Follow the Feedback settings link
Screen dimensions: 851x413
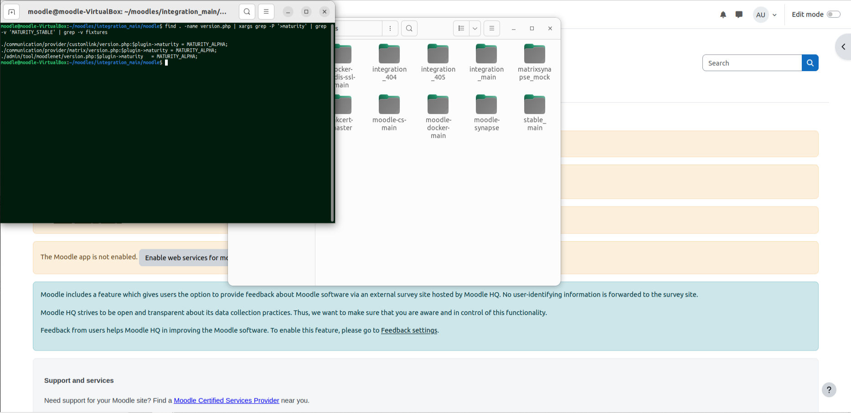(409, 330)
